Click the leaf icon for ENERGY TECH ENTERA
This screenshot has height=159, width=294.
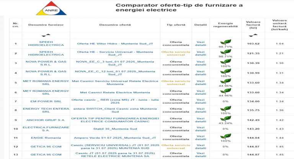coord(225,109)
